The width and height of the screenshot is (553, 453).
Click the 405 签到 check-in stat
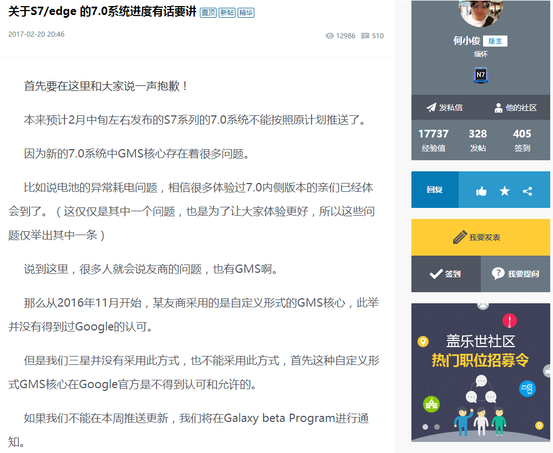522,140
